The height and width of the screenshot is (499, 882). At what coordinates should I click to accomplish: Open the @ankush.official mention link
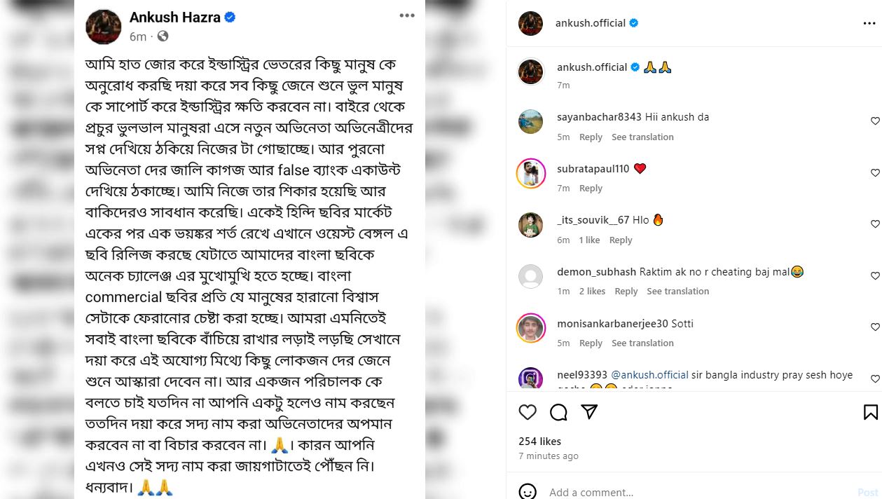click(649, 375)
